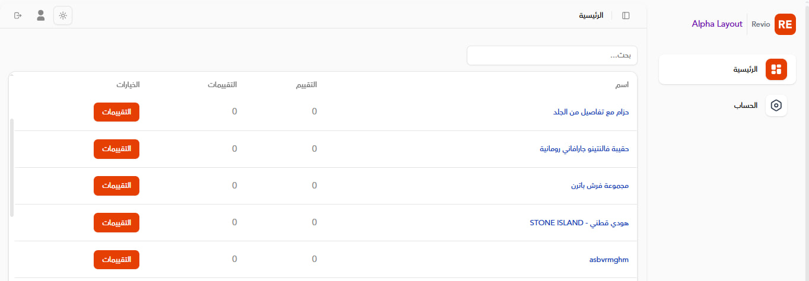
Task: Open the user profile icon
Action: [x=40, y=15]
